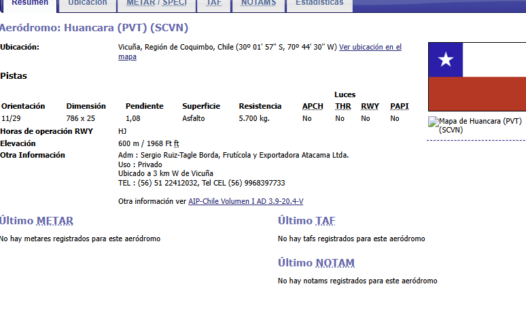Open the NOTAMS tab
The width and height of the screenshot is (526, 333).
pos(258,3)
